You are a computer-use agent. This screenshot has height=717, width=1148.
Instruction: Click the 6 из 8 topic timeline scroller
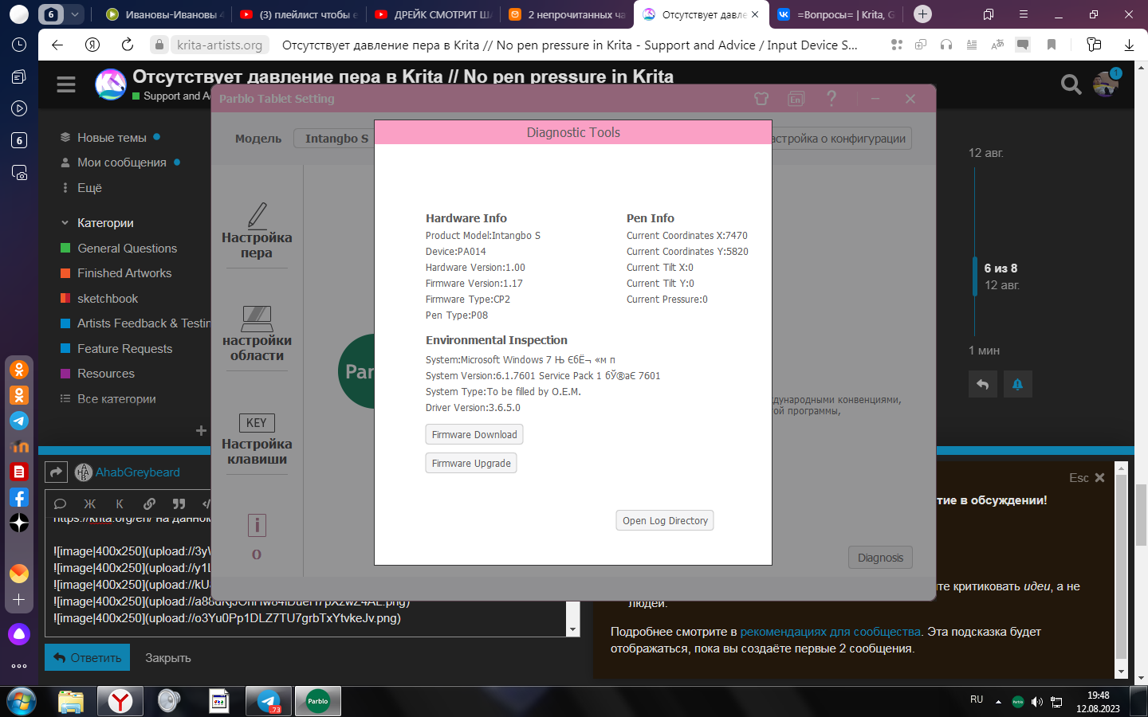975,277
